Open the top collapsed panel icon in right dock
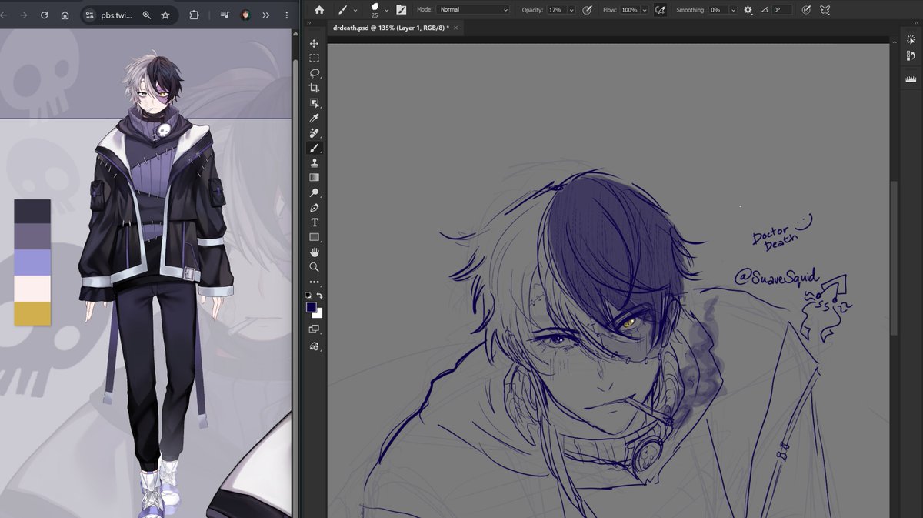The height and width of the screenshot is (518, 923). (x=911, y=38)
